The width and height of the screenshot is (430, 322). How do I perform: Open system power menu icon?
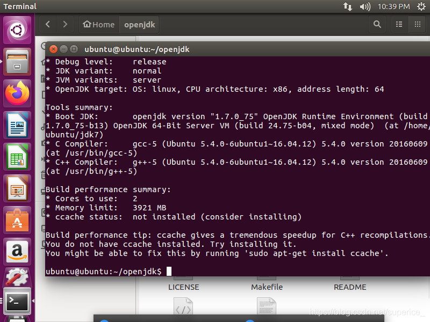[421, 6]
